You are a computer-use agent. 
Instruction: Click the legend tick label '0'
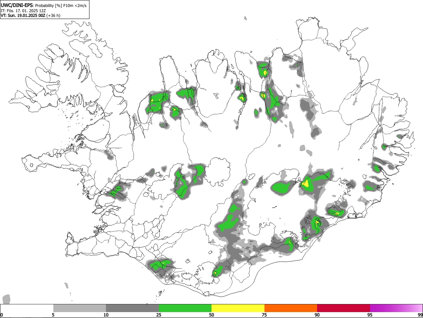pyautogui.click(x=2, y=315)
